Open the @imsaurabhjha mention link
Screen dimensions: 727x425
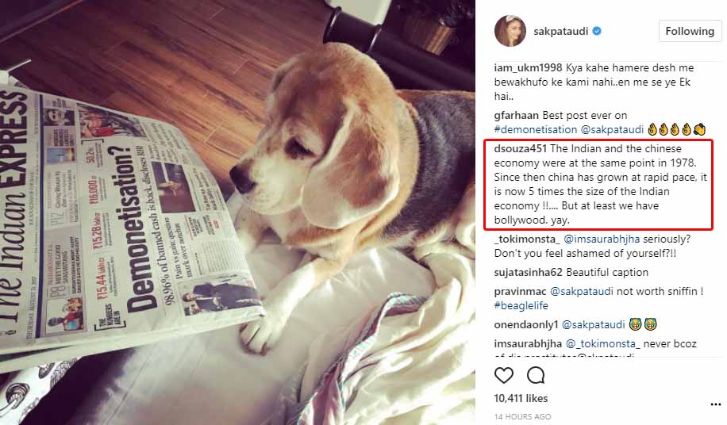(x=602, y=239)
